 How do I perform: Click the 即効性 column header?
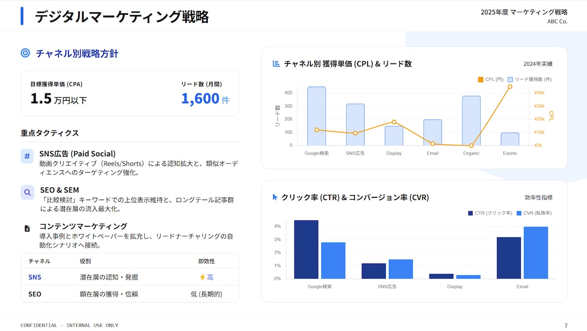206,261
